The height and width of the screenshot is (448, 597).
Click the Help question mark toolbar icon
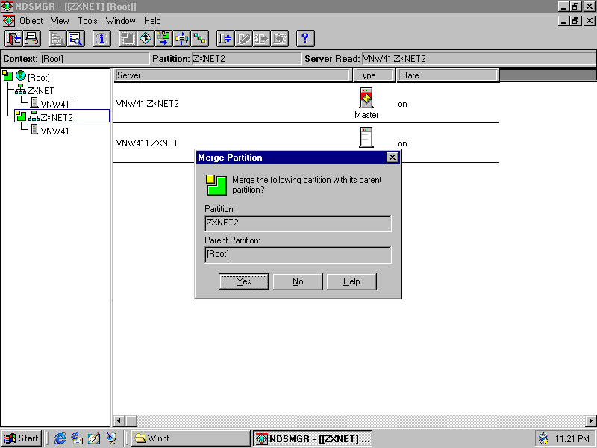pos(305,39)
